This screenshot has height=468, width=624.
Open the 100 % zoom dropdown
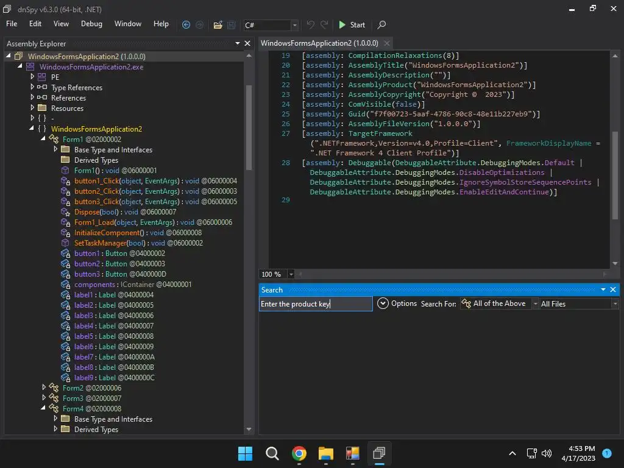291,274
